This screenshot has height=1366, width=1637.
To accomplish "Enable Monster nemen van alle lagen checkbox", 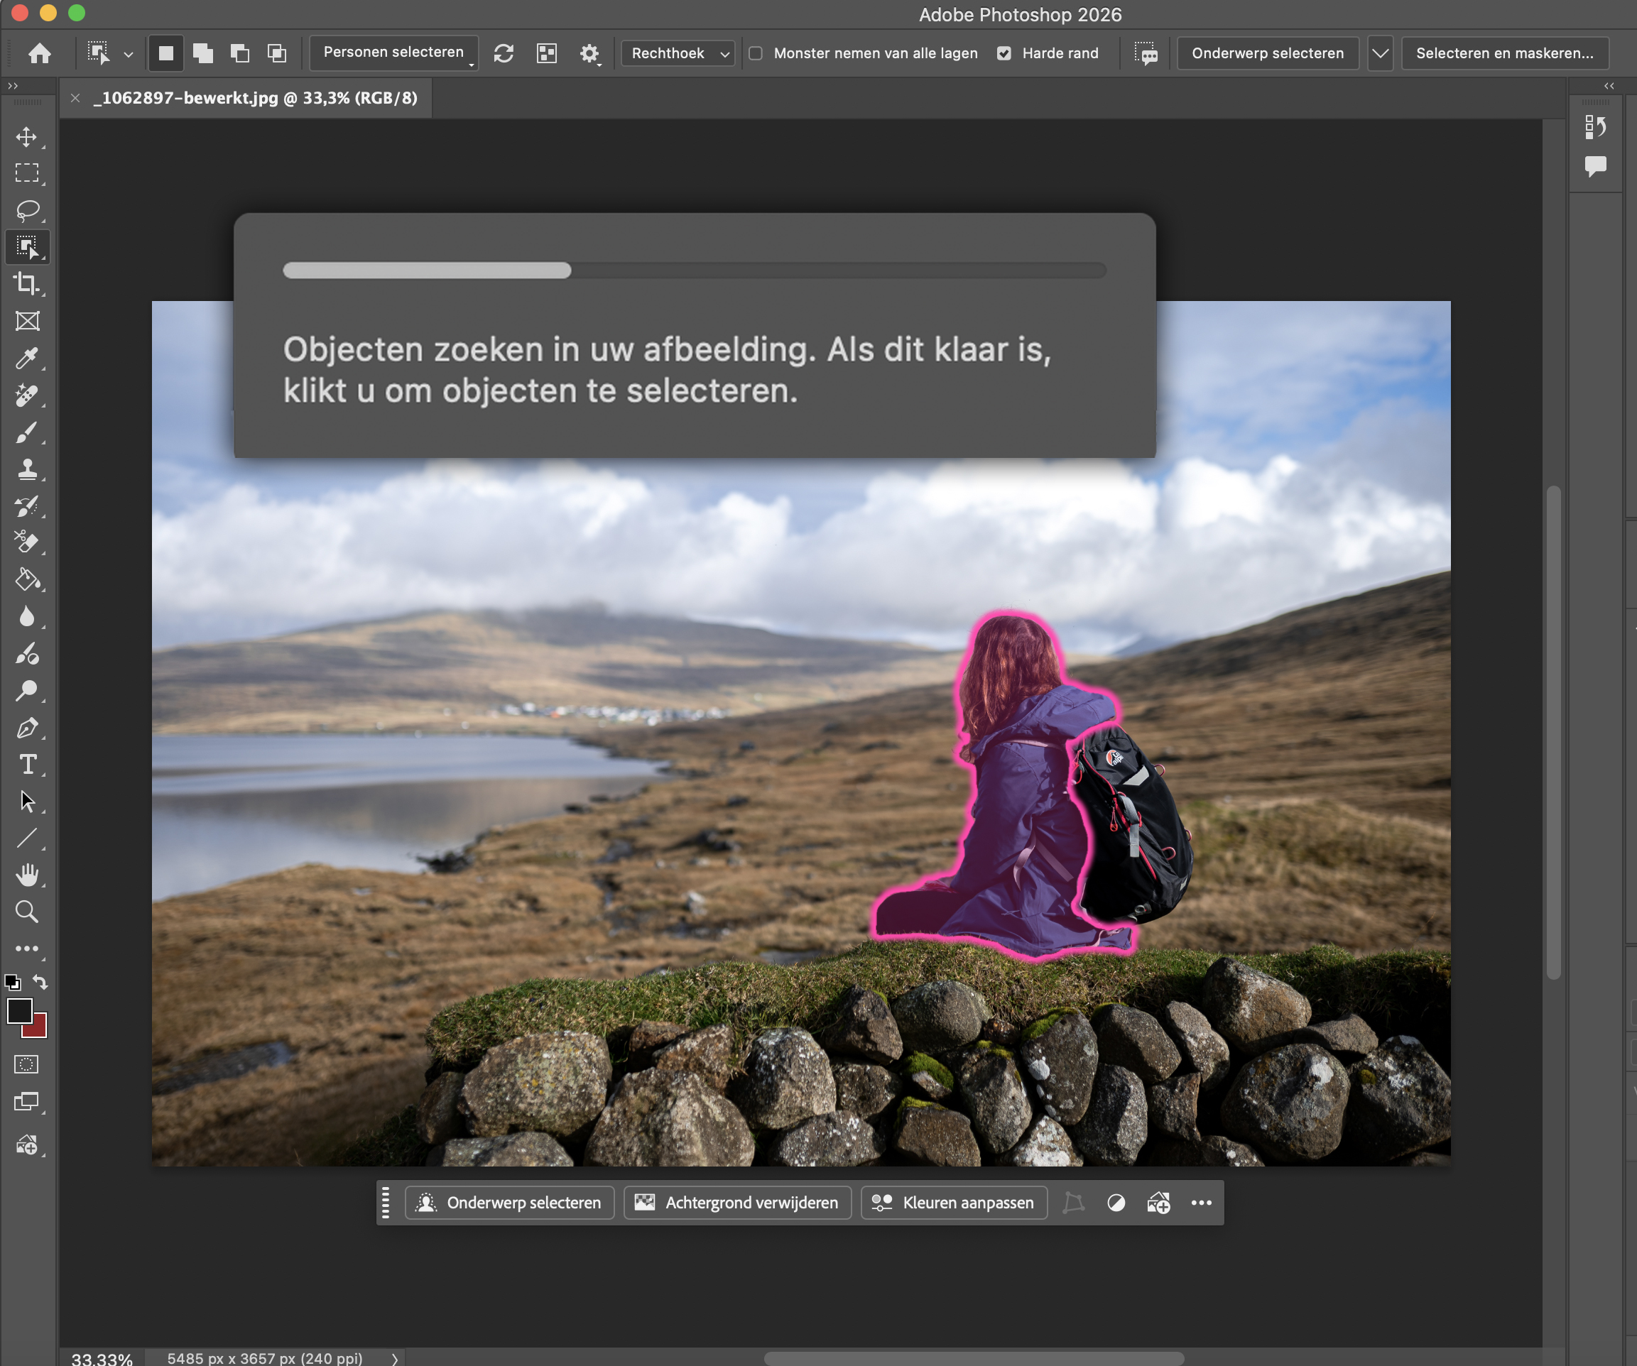I will [756, 53].
